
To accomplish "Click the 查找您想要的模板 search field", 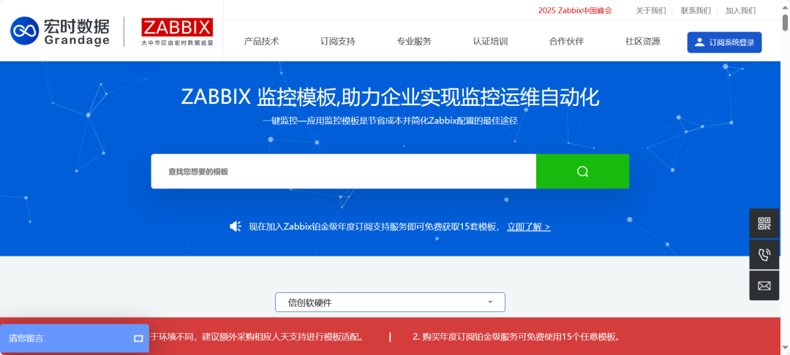I will 344,172.
